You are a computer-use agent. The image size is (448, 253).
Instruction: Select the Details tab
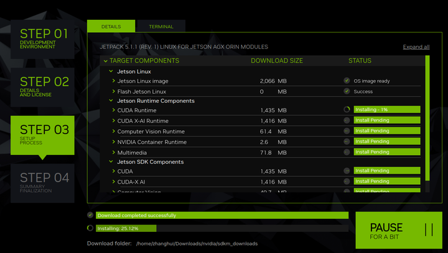coord(111,27)
